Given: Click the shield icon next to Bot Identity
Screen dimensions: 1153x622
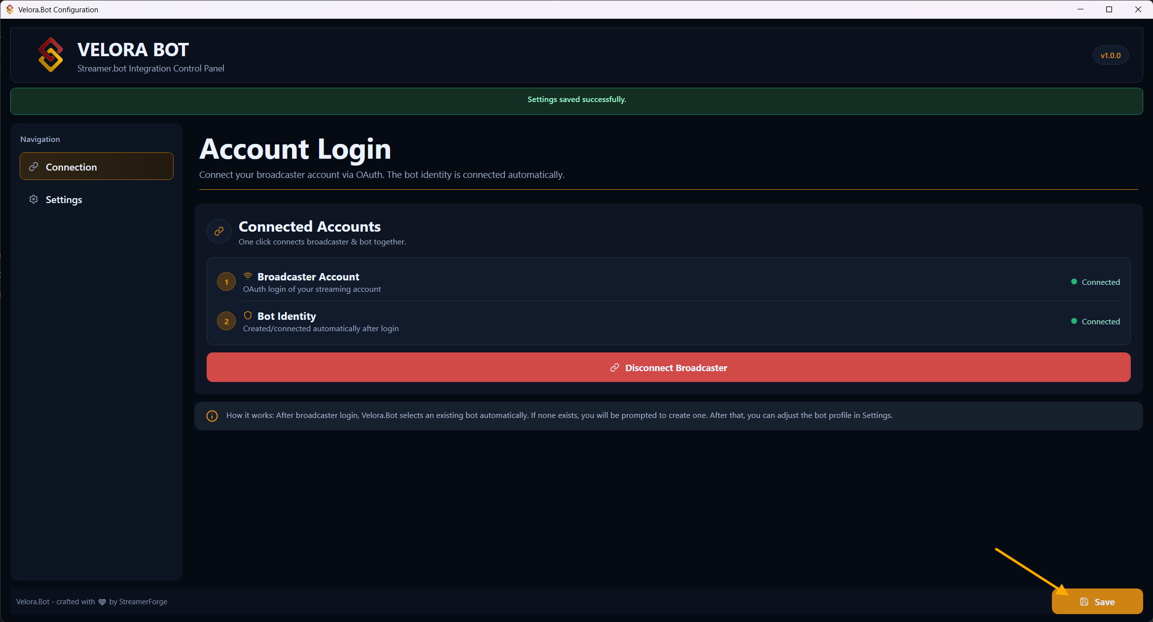Looking at the screenshot, I should pos(248,315).
